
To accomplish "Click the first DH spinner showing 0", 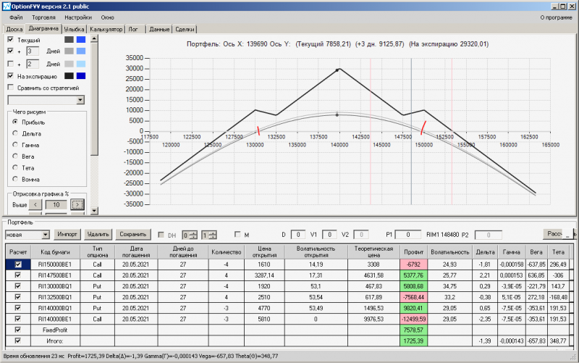I will point(190,235).
